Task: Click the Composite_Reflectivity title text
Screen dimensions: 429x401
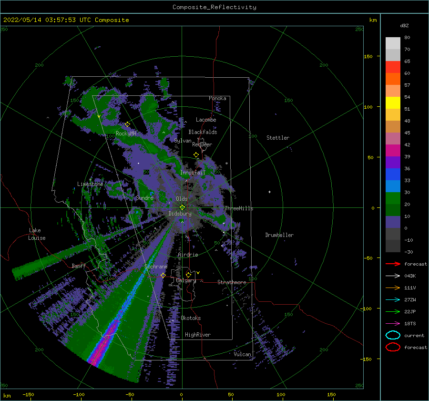Action: click(214, 7)
